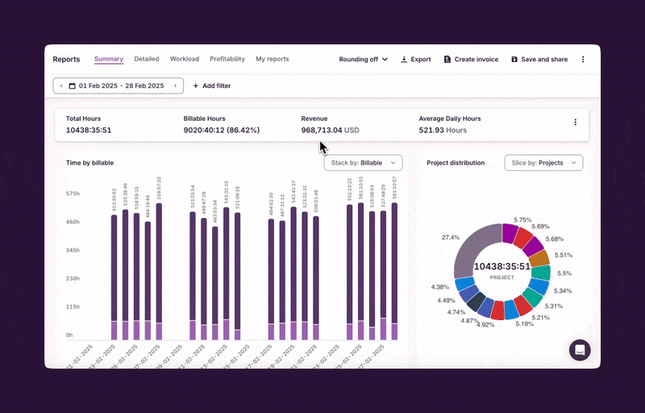Viewport: 645px width, 413px height.
Task: Open the Slice by: Projects dropdown
Action: coord(543,163)
